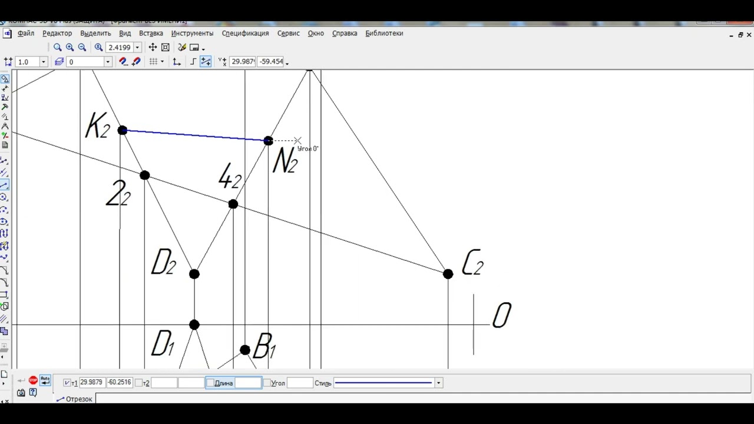Toggle the parametric mode icon
Image resolution: width=754 pixels, height=424 pixels.
point(206,62)
